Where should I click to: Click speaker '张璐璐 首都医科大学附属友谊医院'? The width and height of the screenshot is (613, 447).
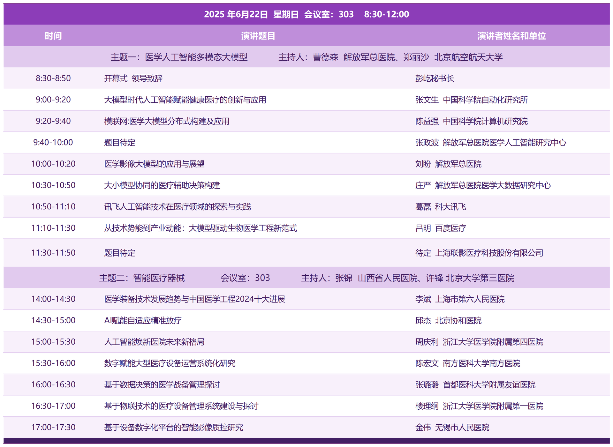click(475, 385)
